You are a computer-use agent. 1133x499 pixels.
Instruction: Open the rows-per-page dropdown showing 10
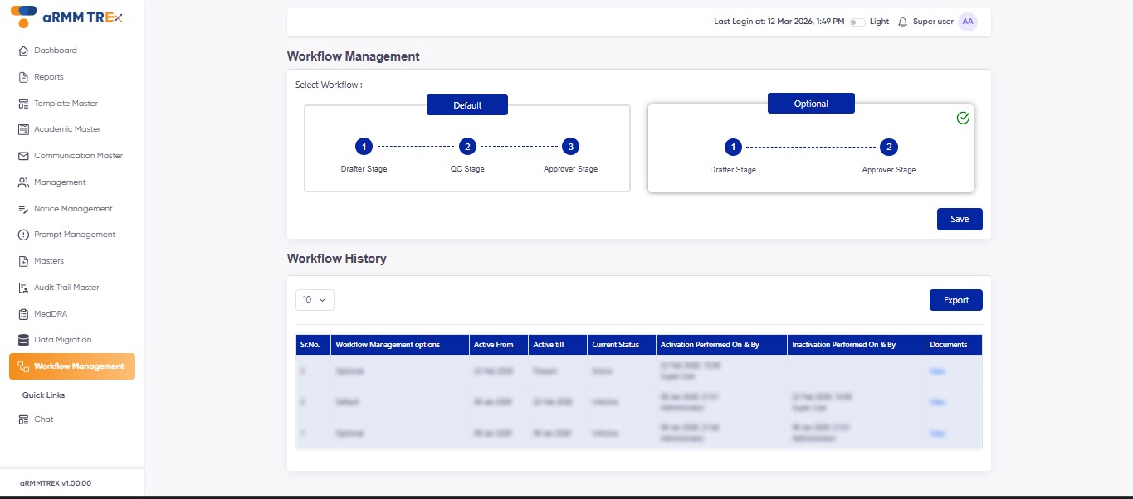coord(315,299)
